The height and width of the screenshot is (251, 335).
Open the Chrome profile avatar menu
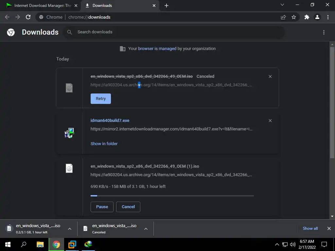317,17
